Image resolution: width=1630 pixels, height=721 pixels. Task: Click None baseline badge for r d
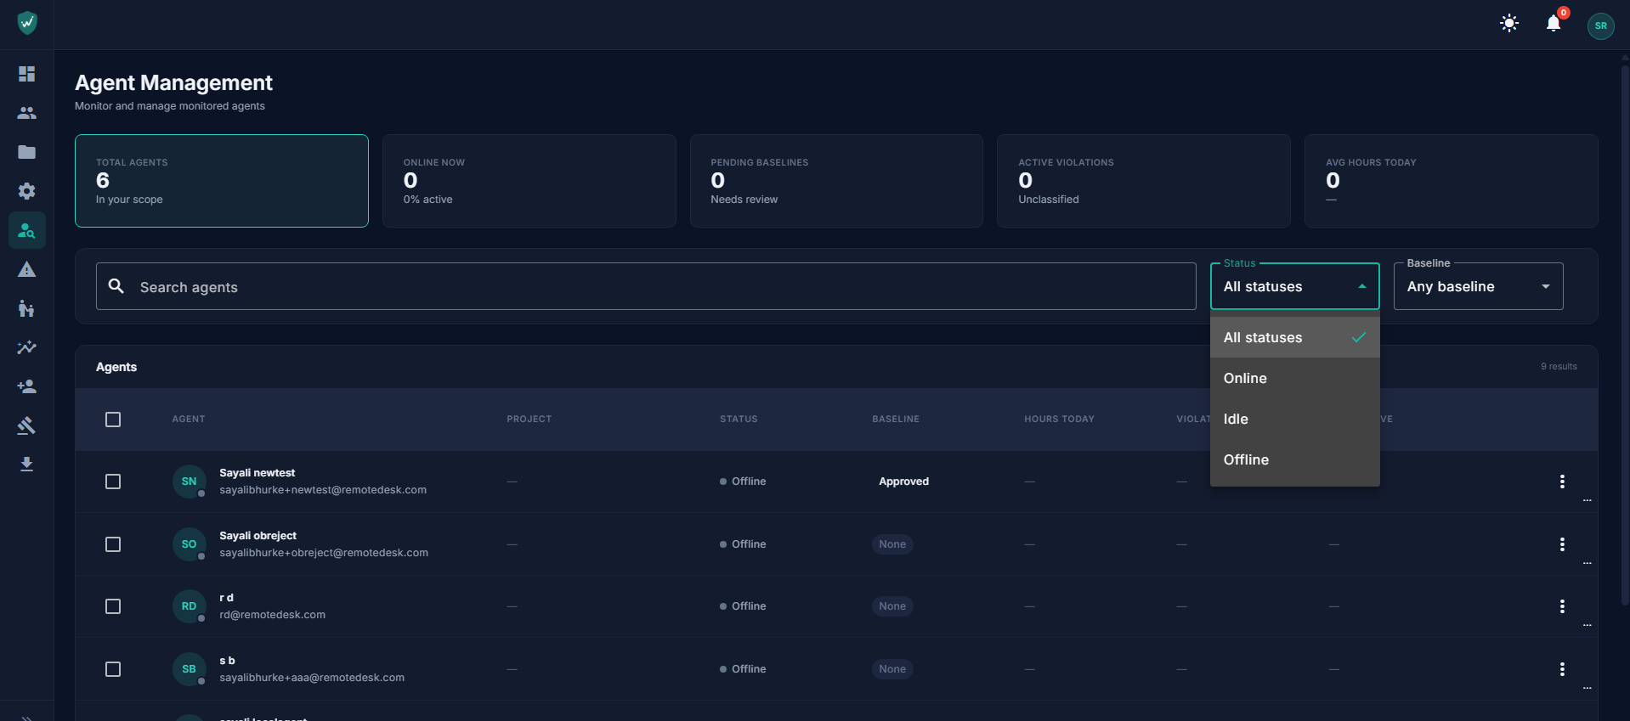click(892, 606)
